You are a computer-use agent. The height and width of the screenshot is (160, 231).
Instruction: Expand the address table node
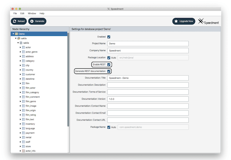click(x=20, y=56)
